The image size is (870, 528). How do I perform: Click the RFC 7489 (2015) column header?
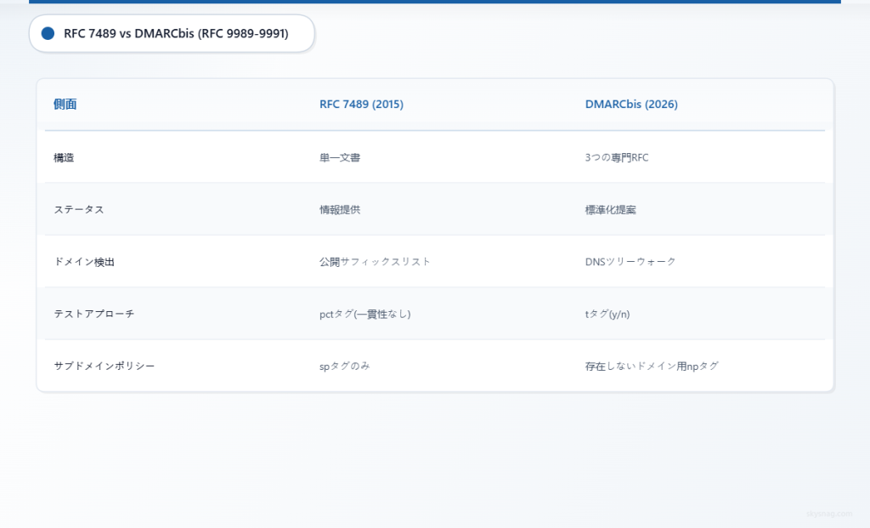[361, 104]
